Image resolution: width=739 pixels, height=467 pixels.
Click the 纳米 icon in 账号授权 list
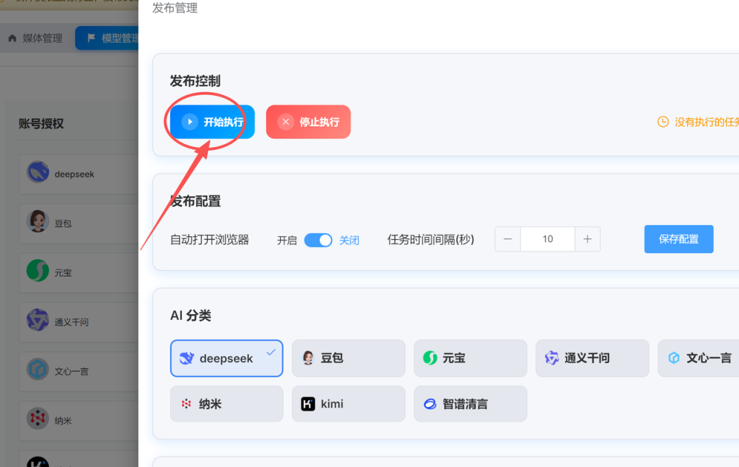tap(38, 419)
